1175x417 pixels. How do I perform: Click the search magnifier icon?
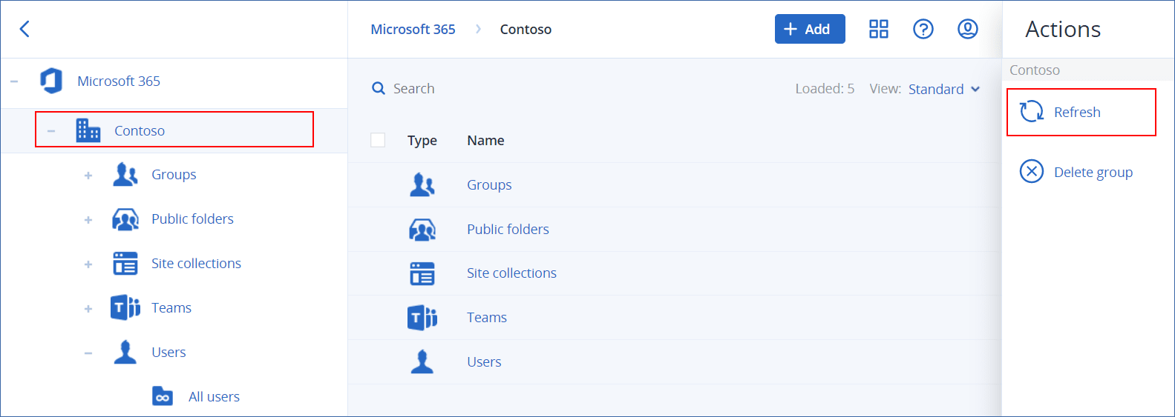[379, 89]
